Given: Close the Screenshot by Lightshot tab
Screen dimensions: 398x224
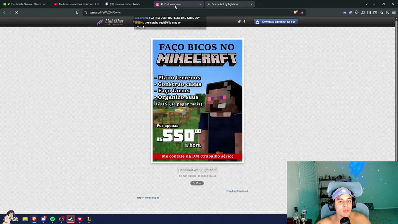Looking at the screenshot, I should pos(251,4).
